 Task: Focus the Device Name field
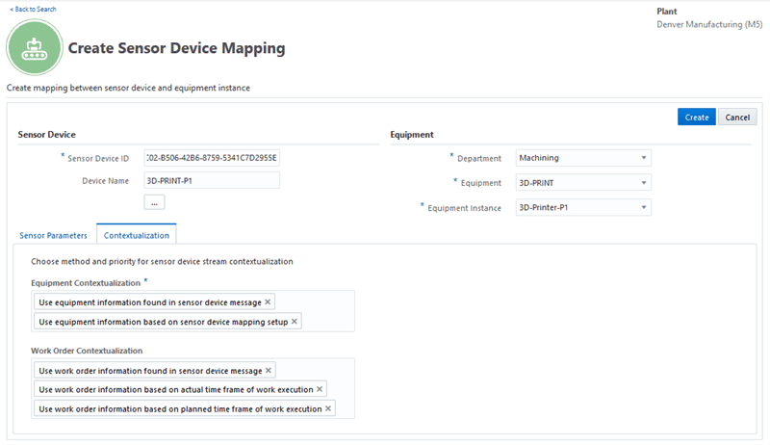point(212,180)
